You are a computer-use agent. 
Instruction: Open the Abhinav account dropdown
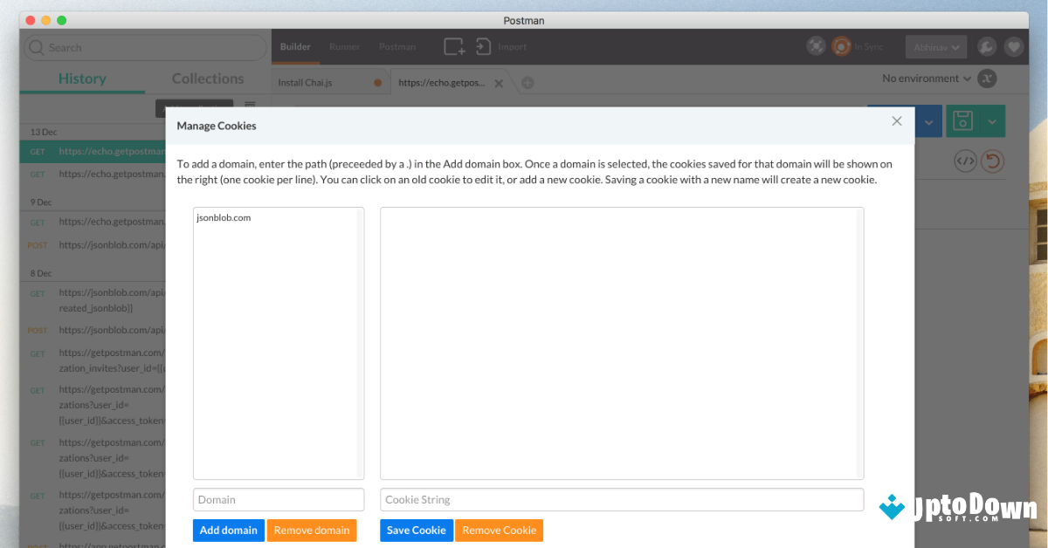tap(935, 46)
